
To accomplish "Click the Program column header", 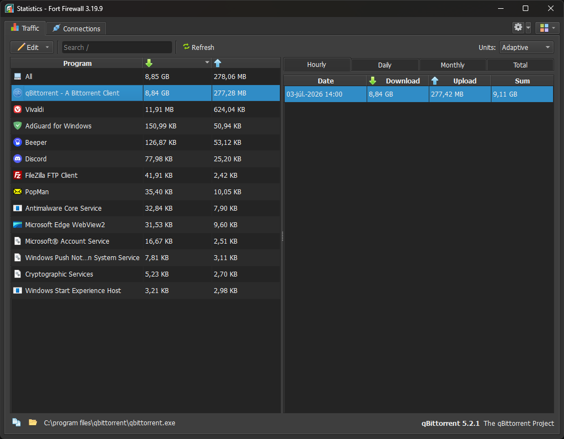I will click(x=77, y=64).
